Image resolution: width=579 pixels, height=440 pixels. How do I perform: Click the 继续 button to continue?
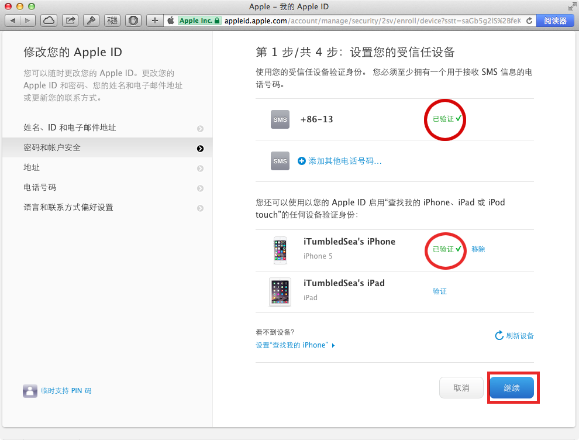[512, 388]
